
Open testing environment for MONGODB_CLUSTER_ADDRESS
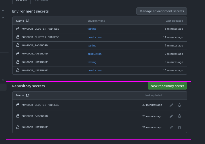(92, 29)
